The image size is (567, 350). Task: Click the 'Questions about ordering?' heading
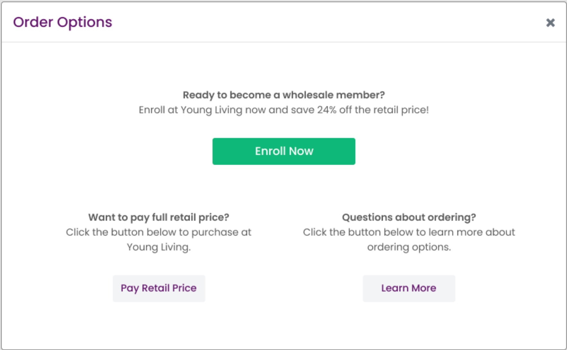click(409, 217)
